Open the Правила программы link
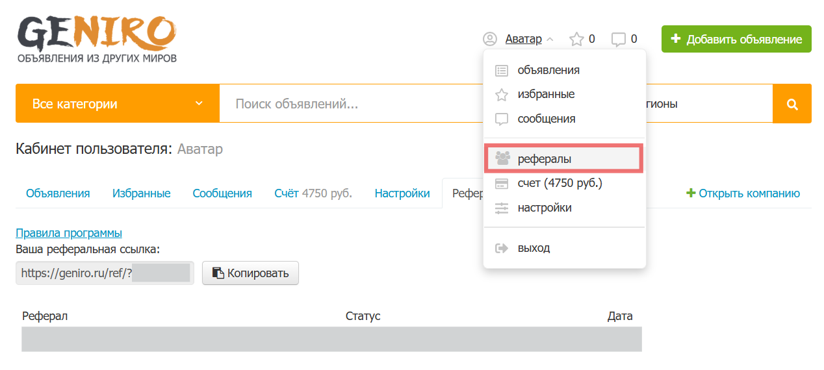This screenshot has width=824, height=370. [x=69, y=233]
